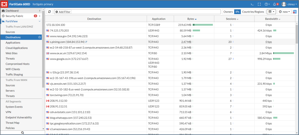
Task: Select the www.google.co.in destination
Action: point(69,59)
